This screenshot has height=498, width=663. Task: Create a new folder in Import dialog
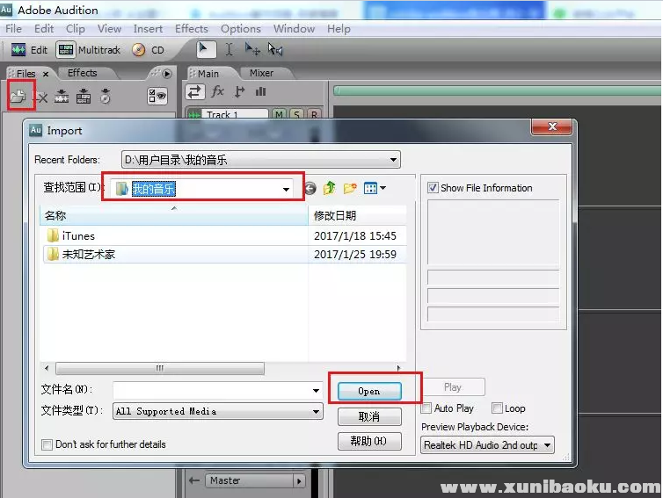350,188
